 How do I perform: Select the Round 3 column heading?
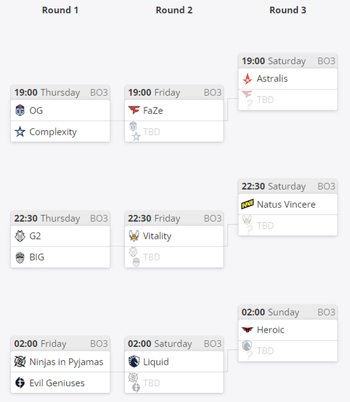click(288, 10)
